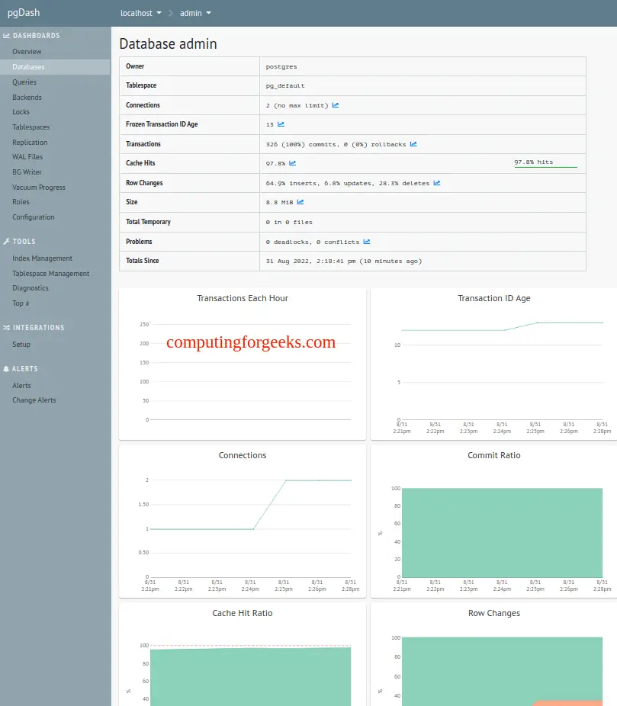Screen dimensions: 617x706
Task: Open Integrations Setup
Action: 21,344
